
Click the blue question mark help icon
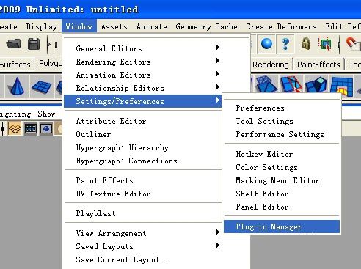pos(285,44)
